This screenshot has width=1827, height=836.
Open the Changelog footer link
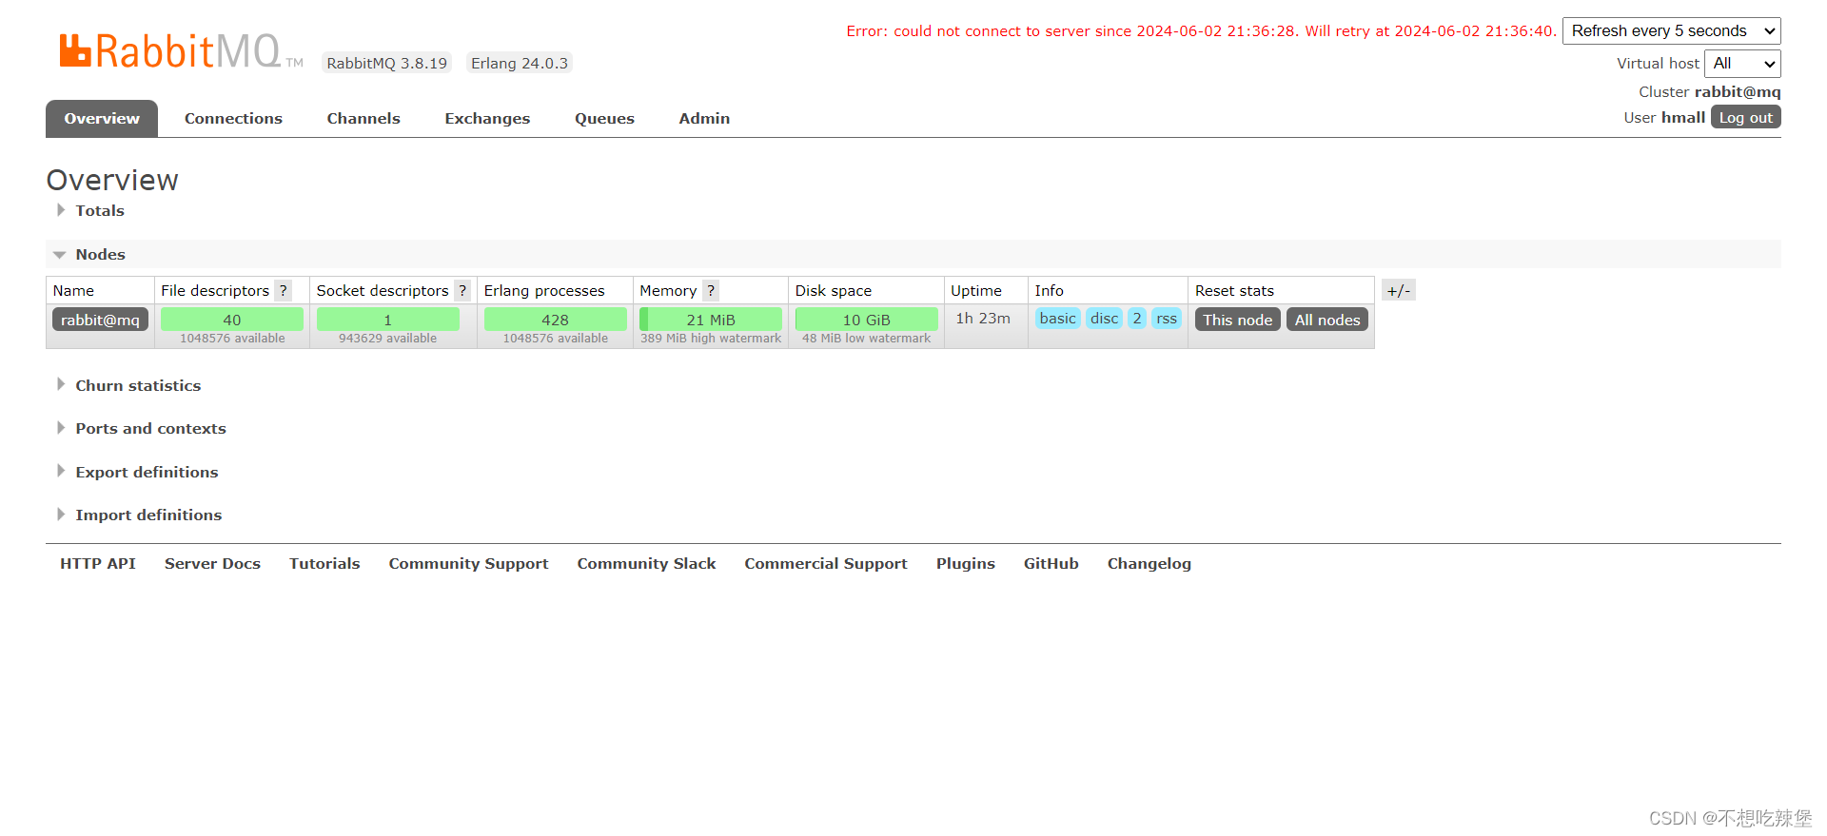click(x=1149, y=564)
